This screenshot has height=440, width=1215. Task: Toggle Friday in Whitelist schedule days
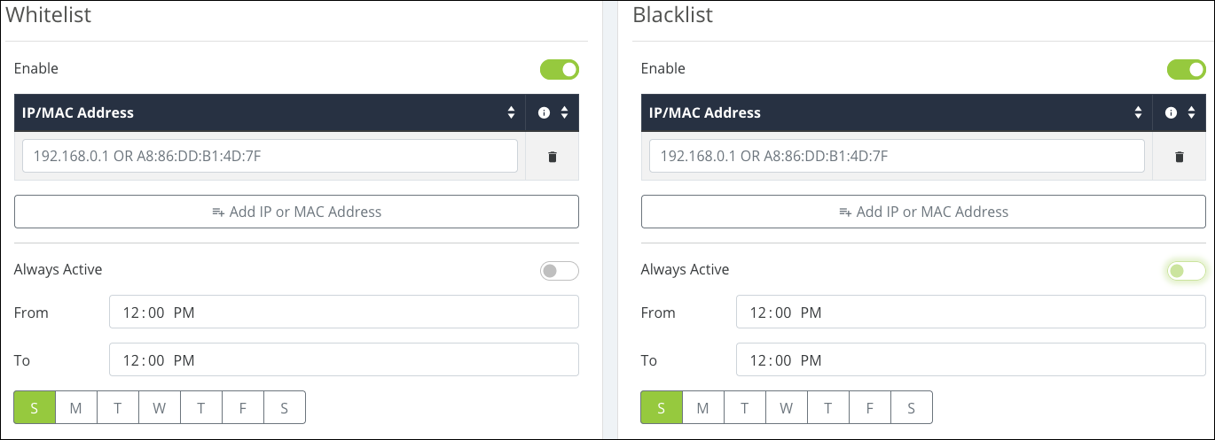coord(243,407)
